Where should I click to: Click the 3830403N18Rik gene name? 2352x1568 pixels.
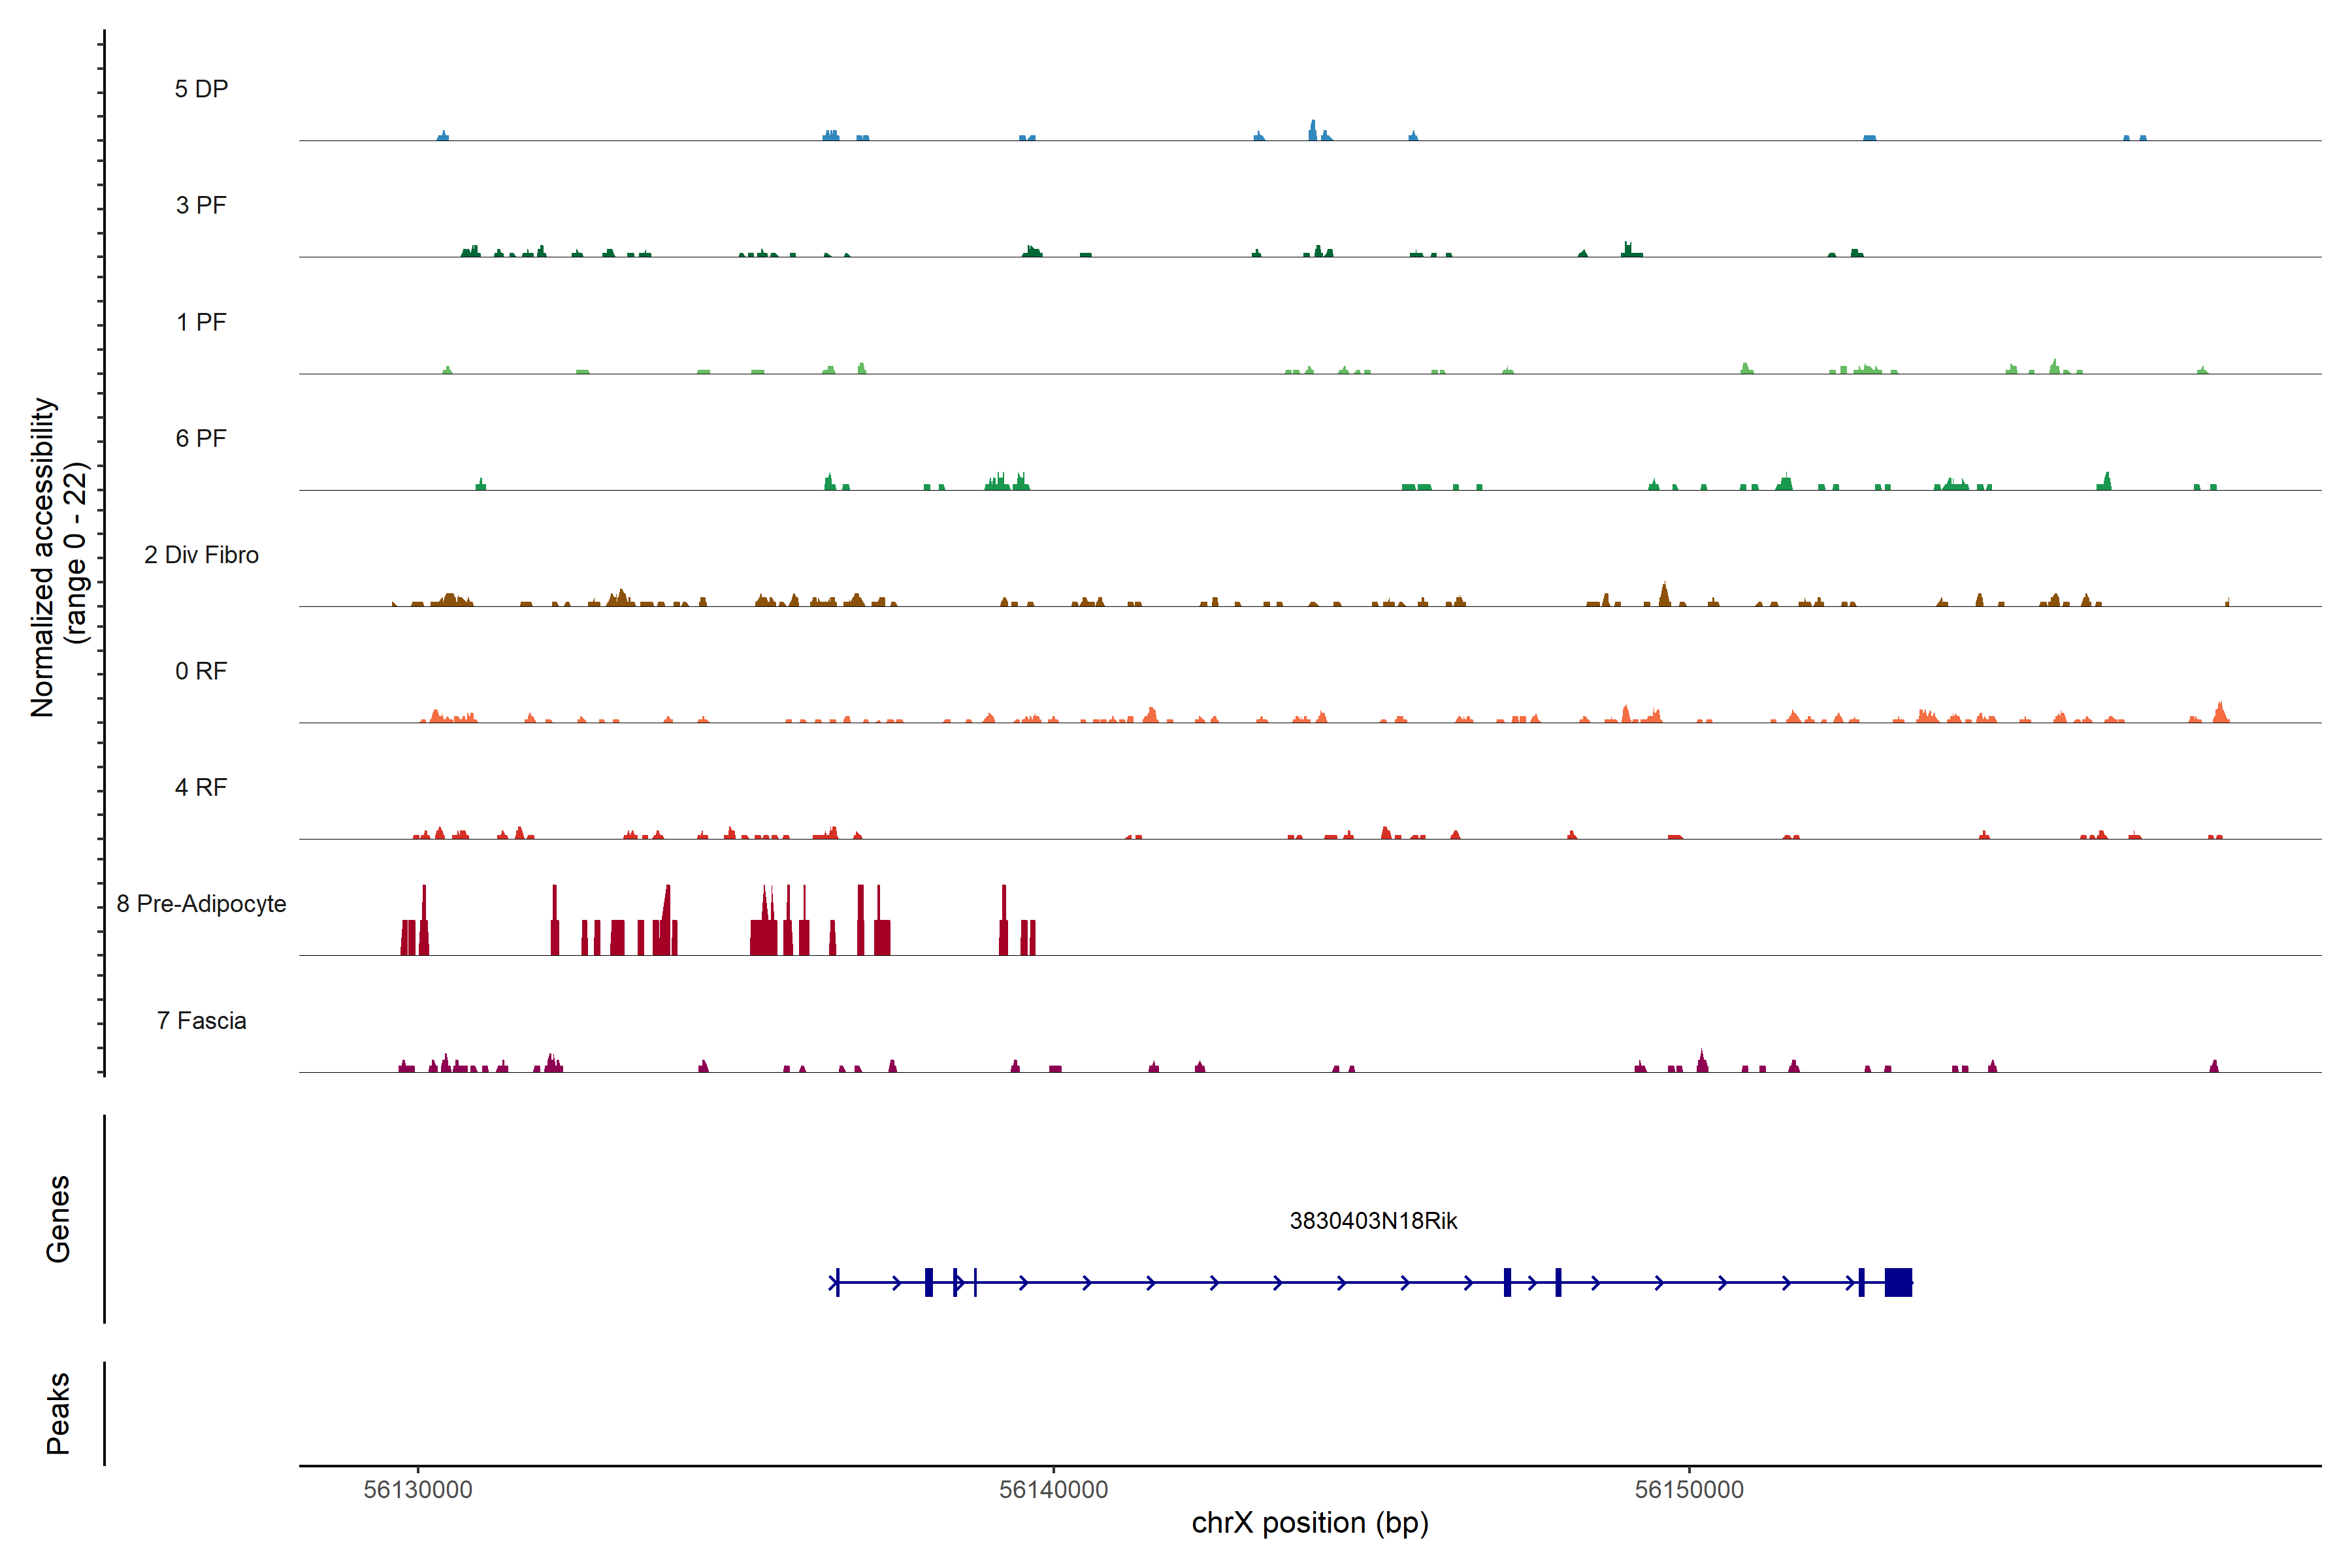point(1373,1221)
